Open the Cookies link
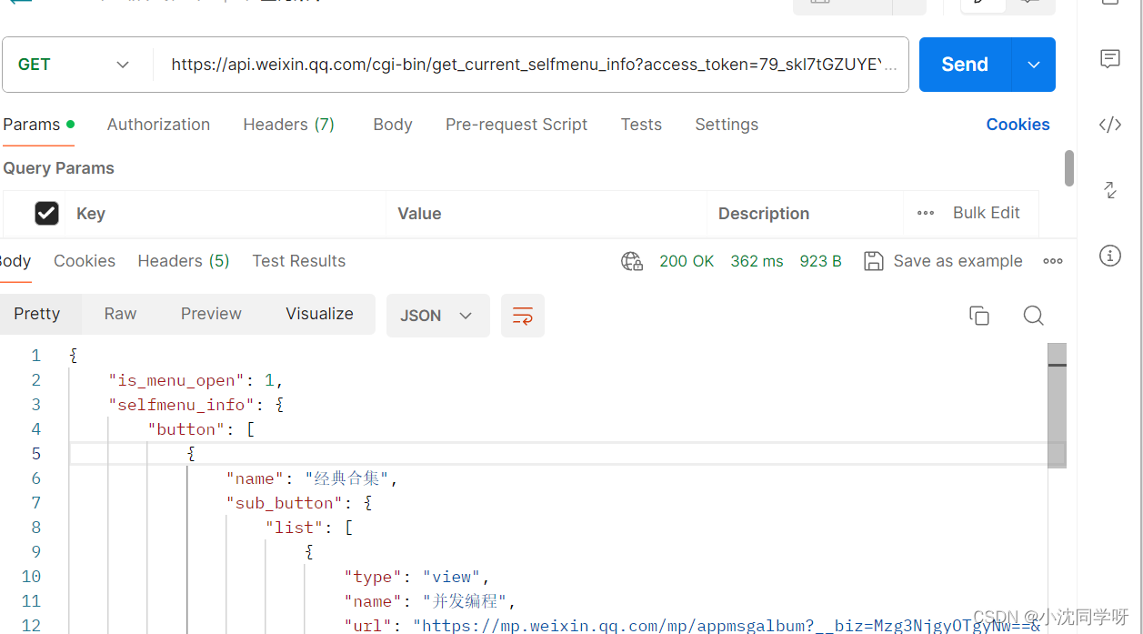1143x634 pixels. coord(1018,125)
